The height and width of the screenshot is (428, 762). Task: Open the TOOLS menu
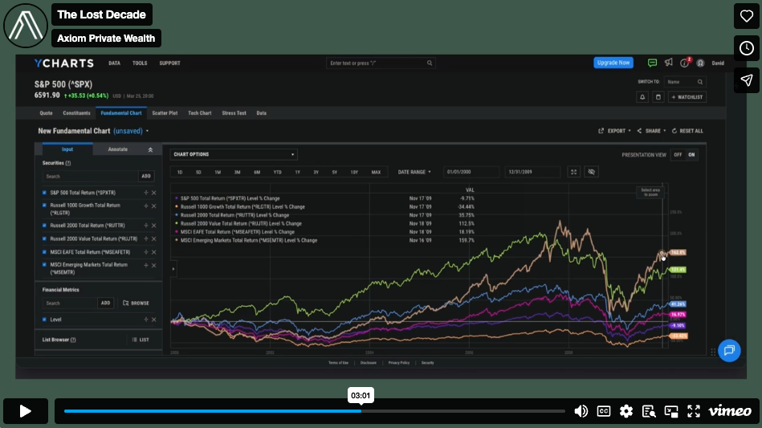(140, 63)
